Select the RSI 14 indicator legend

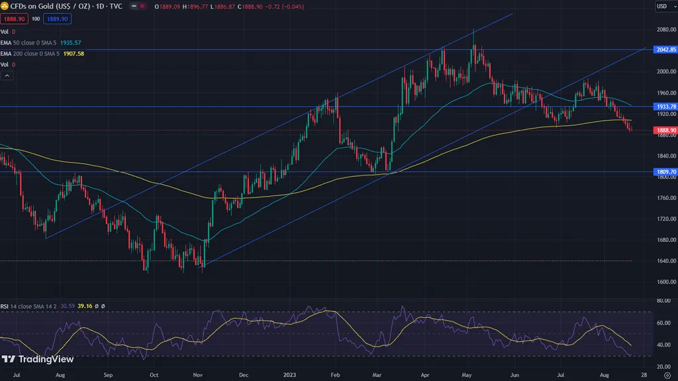click(26, 306)
